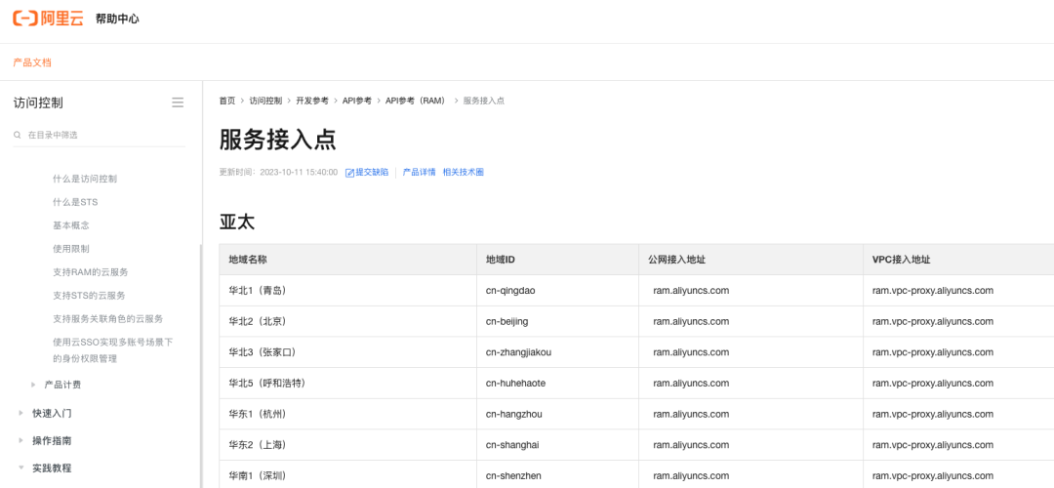Image resolution: width=1054 pixels, height=488 pixels.
Task: Go to API参考 breadcrumb
Action: pos(357,101)
